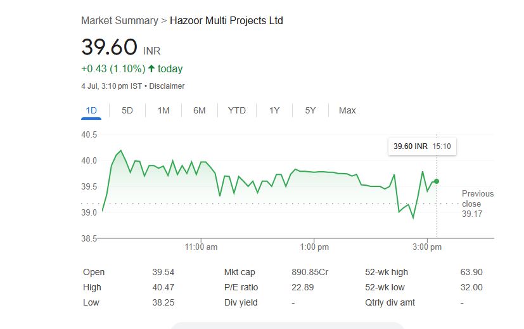Click the Div yield label

[x=241, y=302]
